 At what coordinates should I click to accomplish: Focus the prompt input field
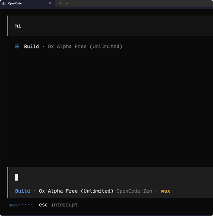111,177
